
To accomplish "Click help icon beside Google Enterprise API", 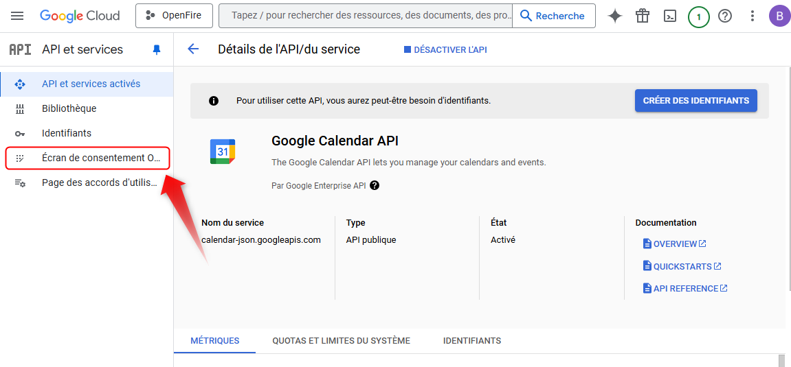I will [375, 185].
